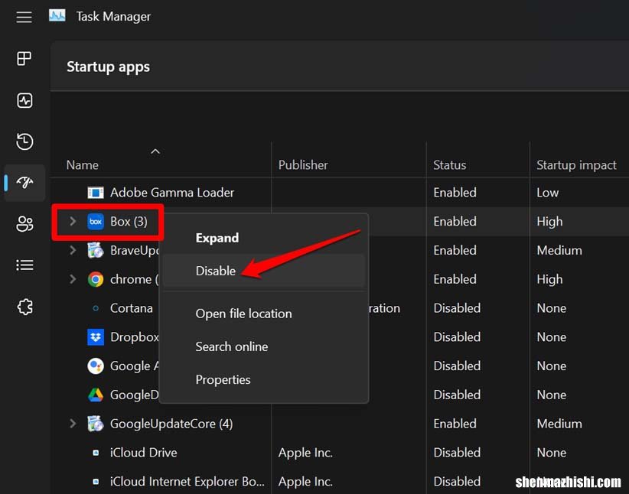Open Properties from the context menu
The height and width of the screenshot is (494, 629).
point(223,379)
